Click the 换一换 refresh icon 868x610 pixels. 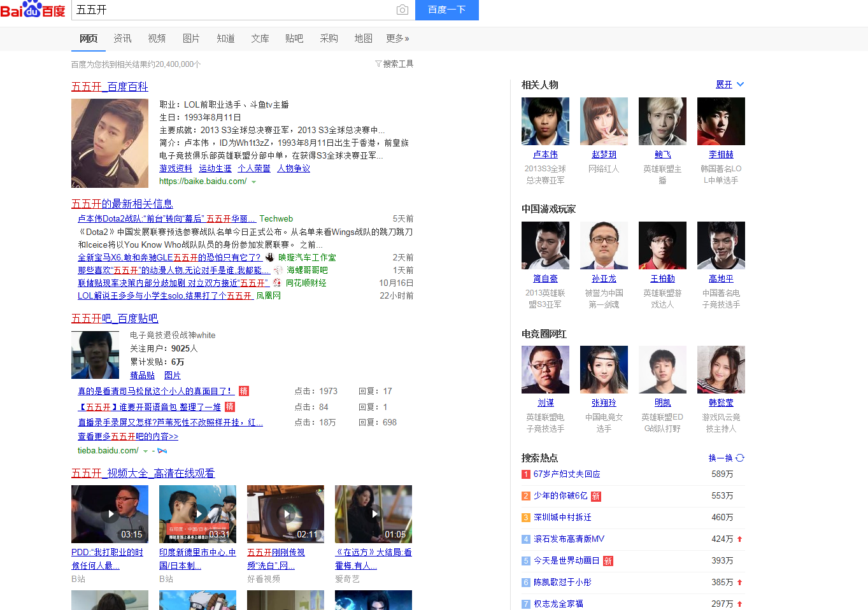click(x=740, y=458)
